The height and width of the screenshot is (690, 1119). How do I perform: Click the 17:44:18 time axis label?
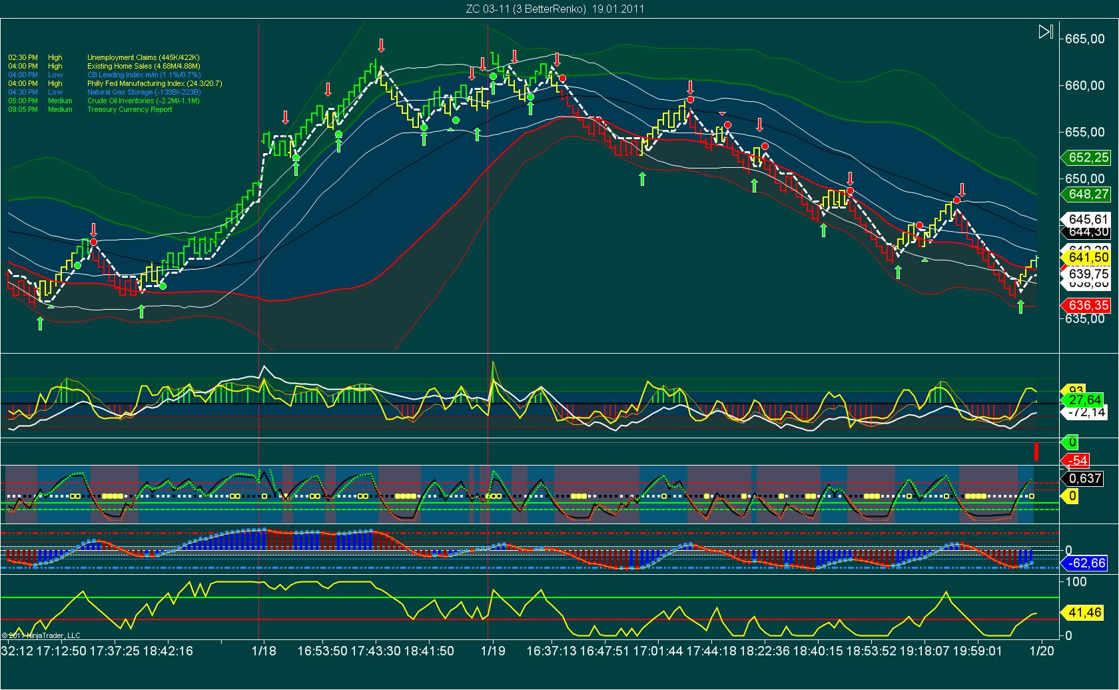(711, 651)
